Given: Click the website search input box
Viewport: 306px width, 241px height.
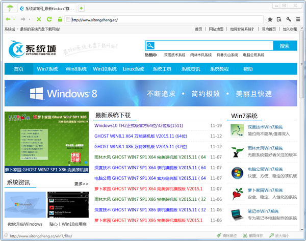Looking at the screenshot, I should click(214, 46).
